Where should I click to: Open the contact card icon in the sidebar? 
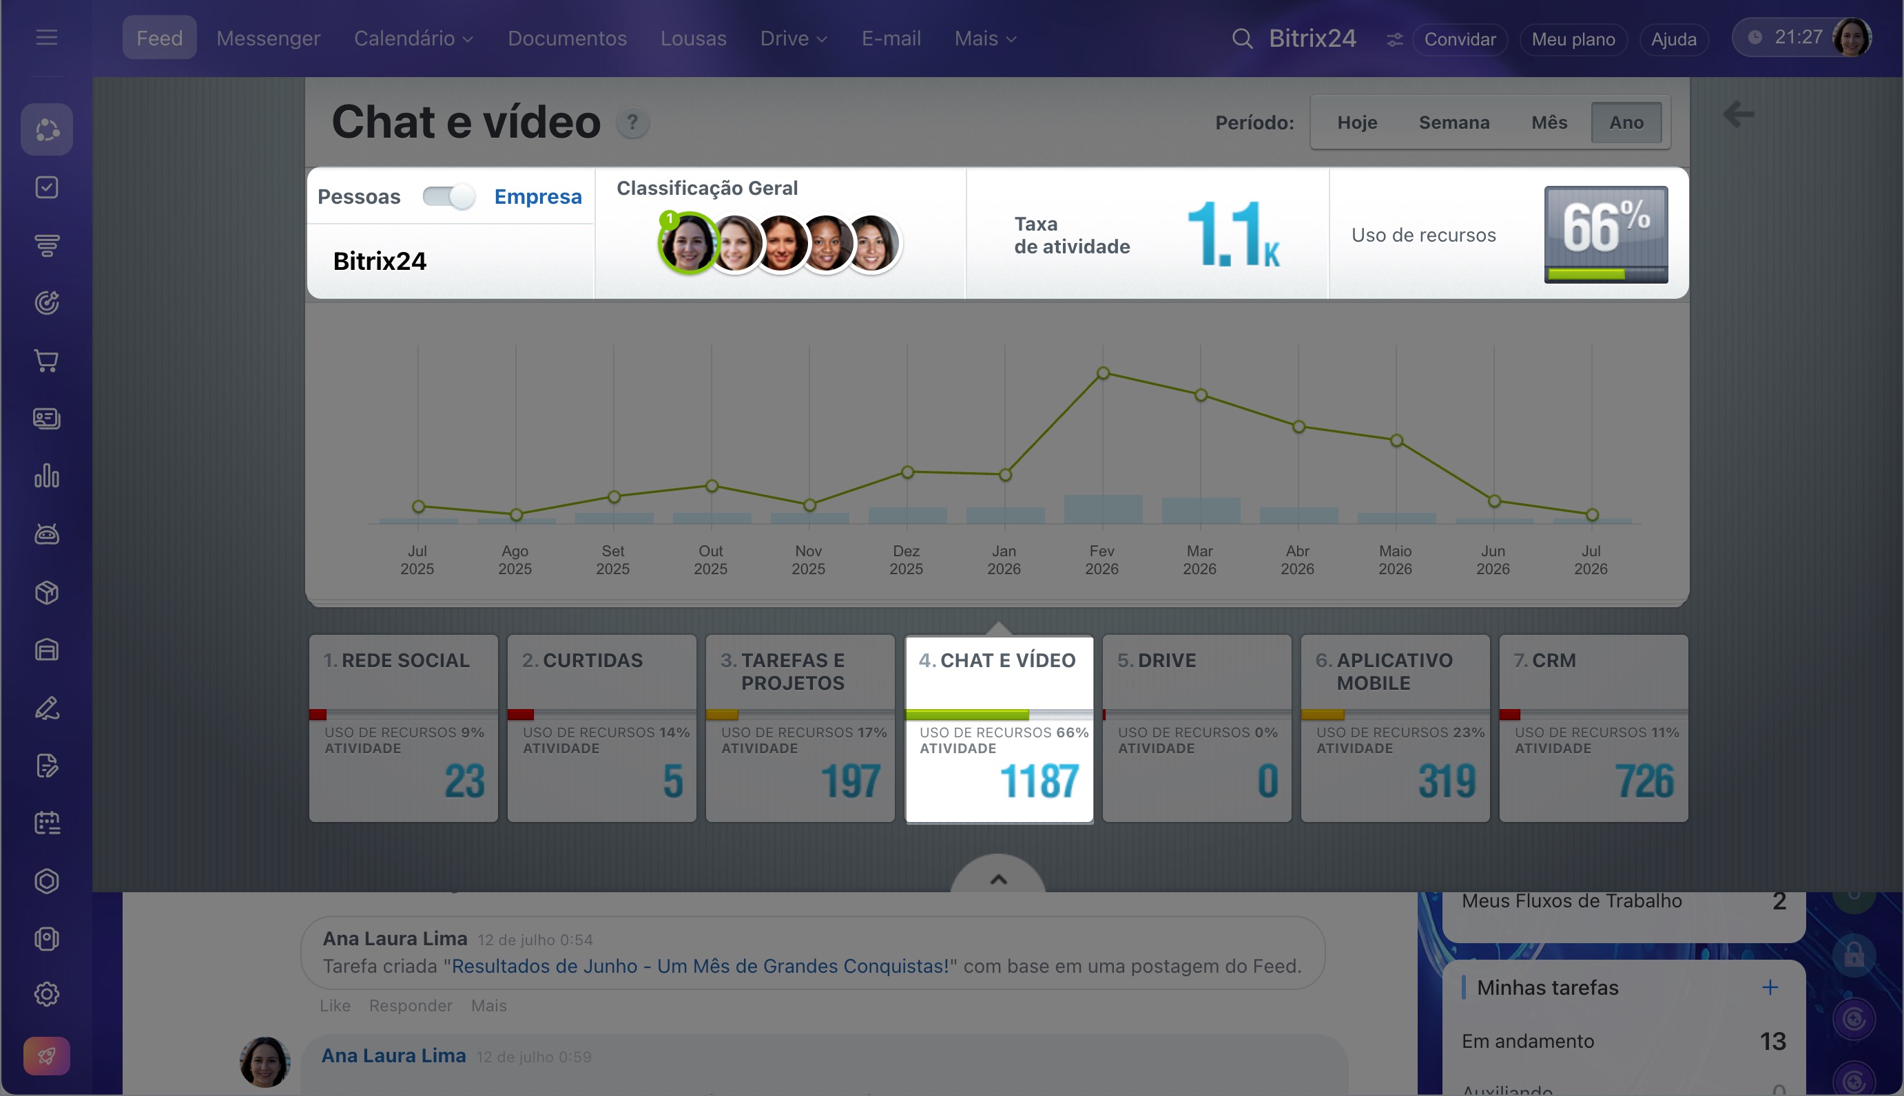click(x=47, y=419)
